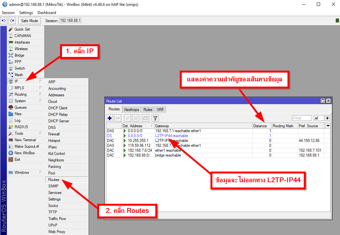Viewport: 340px width, 235px height.
Task: Click the Session address field
Action: (x=70, y=21)
